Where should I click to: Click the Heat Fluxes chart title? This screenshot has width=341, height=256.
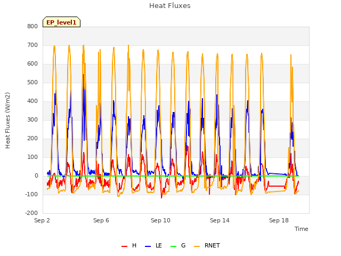pos(170,6)
